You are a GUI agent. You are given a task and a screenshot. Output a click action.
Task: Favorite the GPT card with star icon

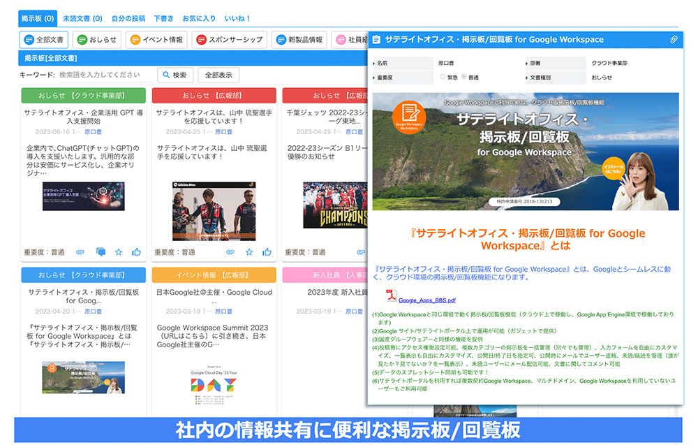119,252
